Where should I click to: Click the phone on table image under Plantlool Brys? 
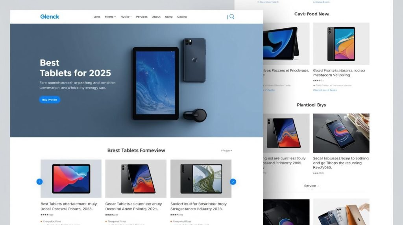click(341, 133)
